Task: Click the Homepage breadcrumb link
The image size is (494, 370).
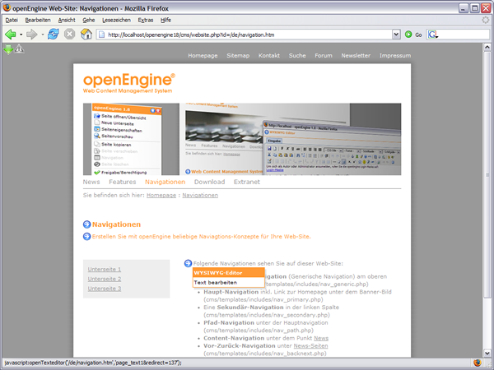Action: click(161, 196)
